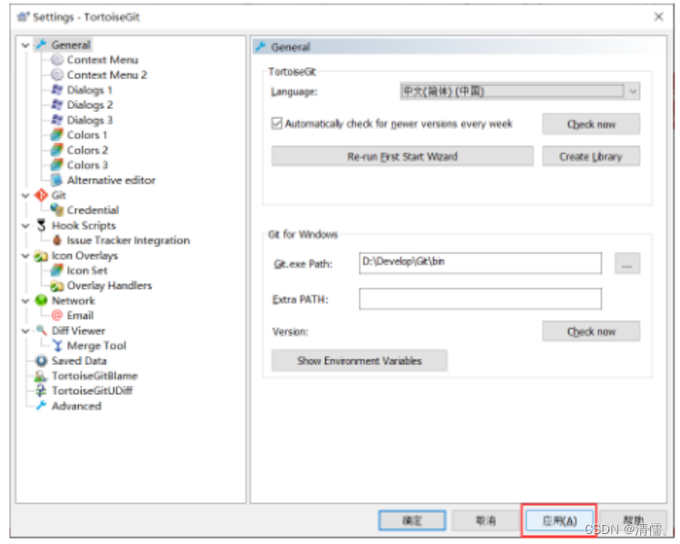Click the Dialogs 3 windows icon
Screen dimensions: 680x544
click(57, 120)
